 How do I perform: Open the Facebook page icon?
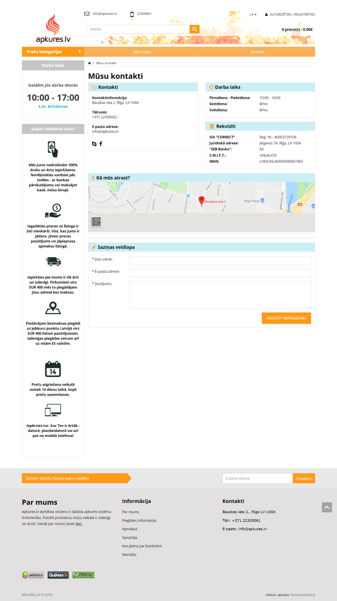[x=101, y=144]
